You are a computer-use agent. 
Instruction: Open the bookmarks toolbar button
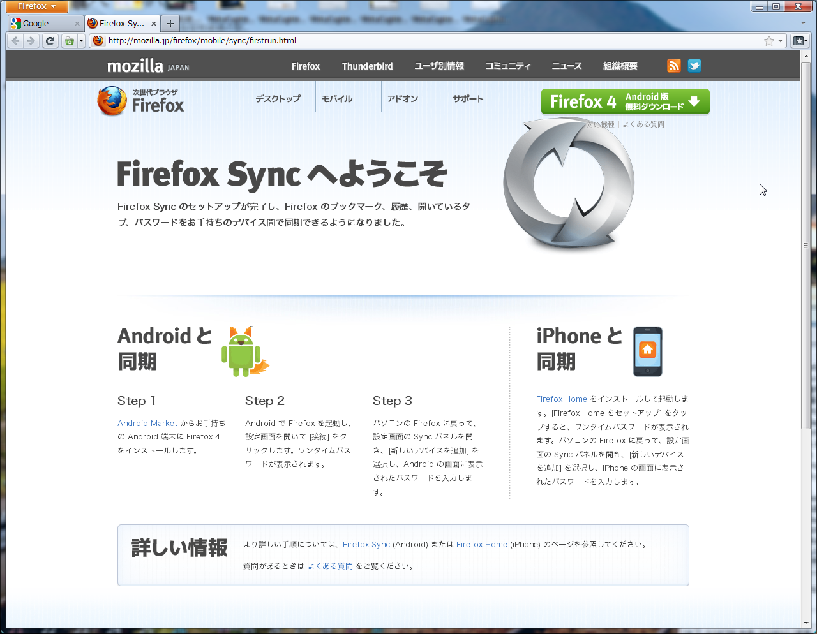point(799,41)
